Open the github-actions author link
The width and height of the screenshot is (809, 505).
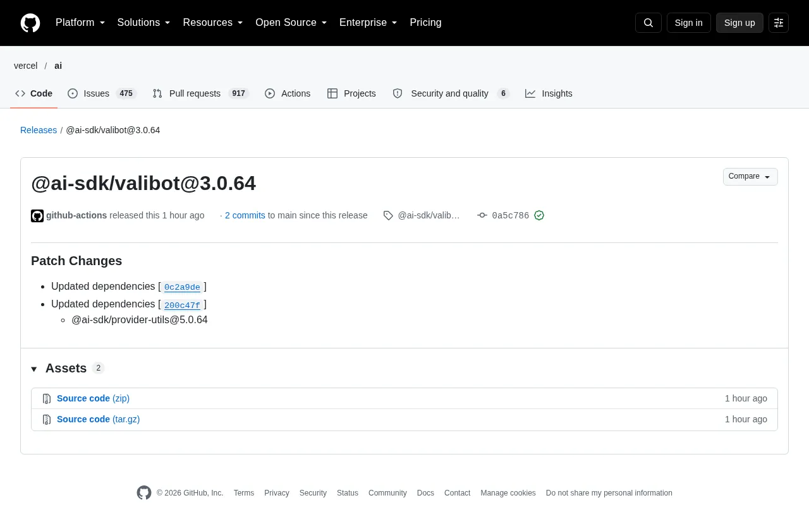[76, 215]
